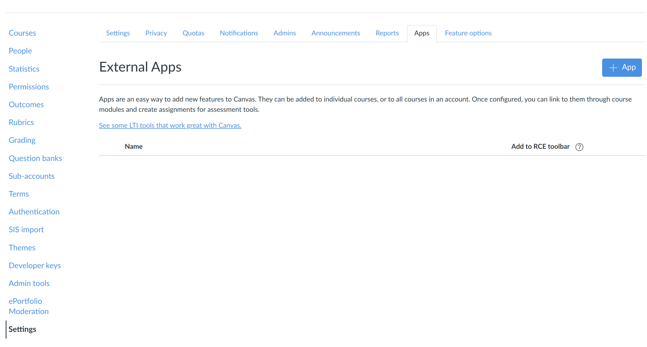The width and height of the screenshot is (647, 347).
Task: Open the Privacy settings tab
Action: click(x=156, y=33)
